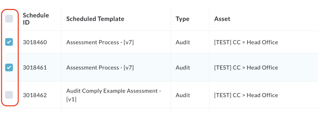Viewport: 318px width, 114px height.
Task: Click the Scheduled Template column header
Action: point(95,19)
